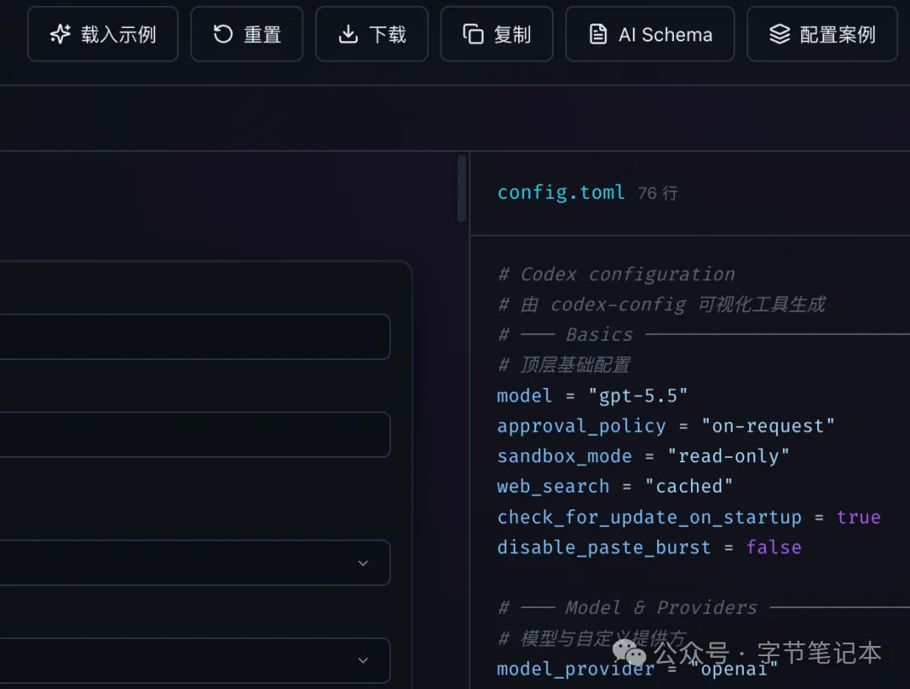Copy the config via 复制 label

(512, 35)
